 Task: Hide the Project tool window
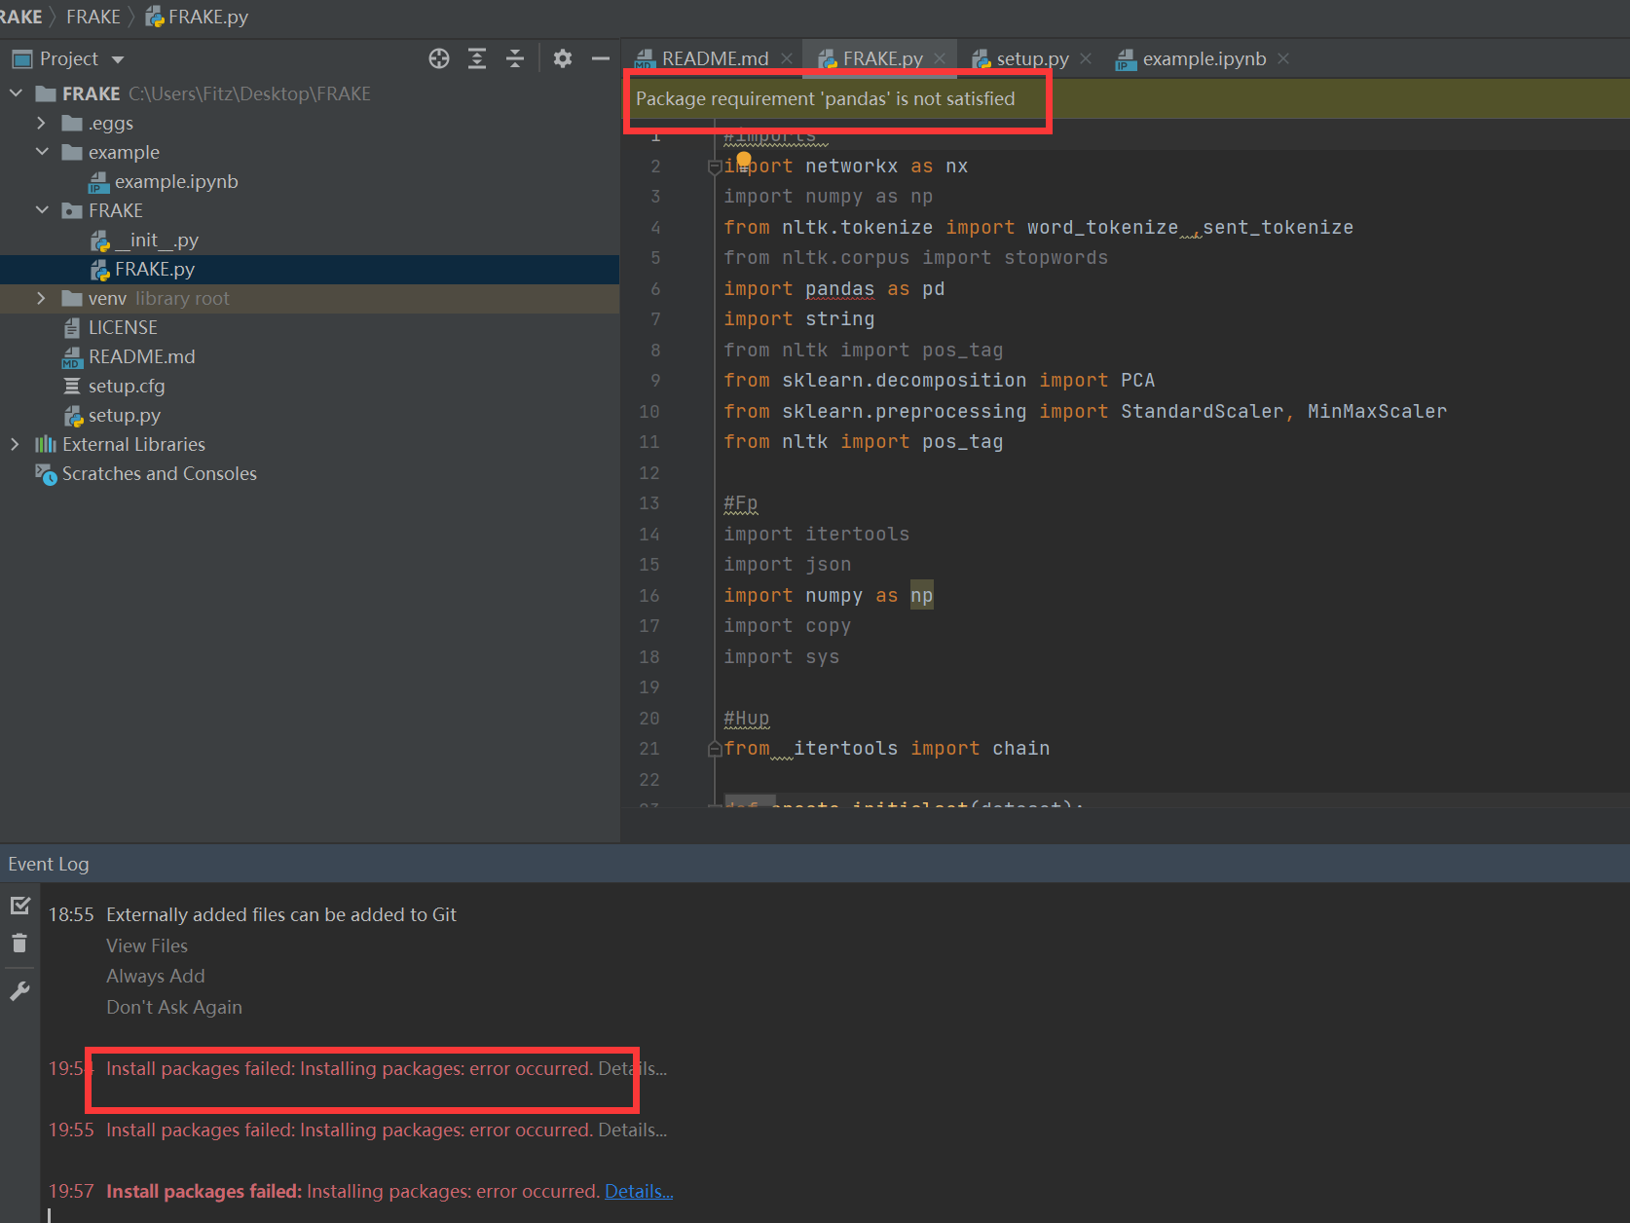click(601, 58)
